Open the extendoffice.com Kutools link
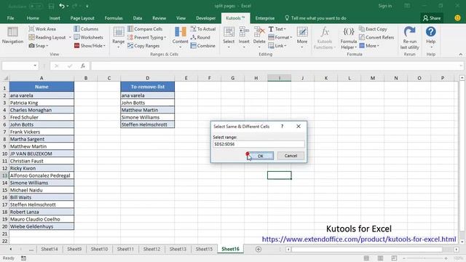 (x=359, y=239)
